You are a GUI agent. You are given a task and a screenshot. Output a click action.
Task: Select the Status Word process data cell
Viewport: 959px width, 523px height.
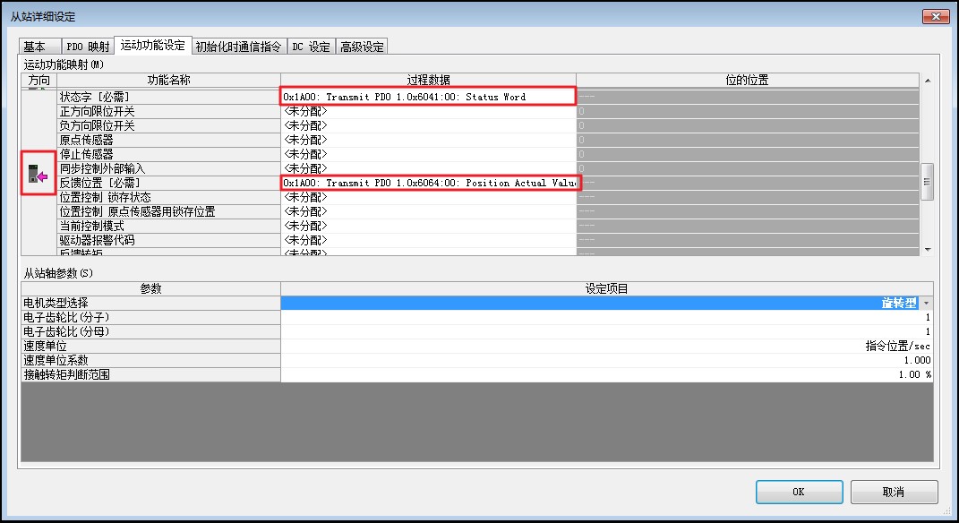point(427,97)
